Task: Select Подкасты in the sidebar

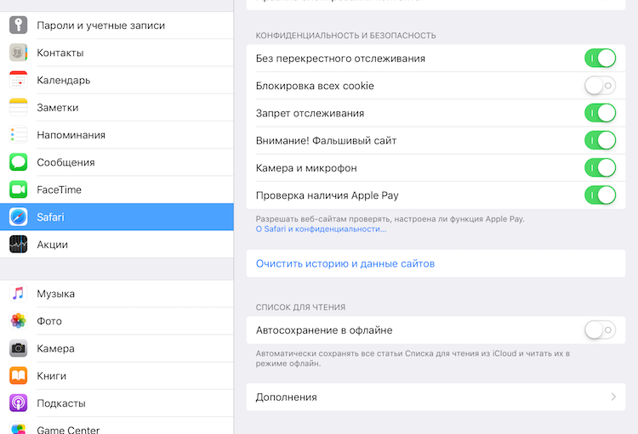Action: (x=117, y=403)
